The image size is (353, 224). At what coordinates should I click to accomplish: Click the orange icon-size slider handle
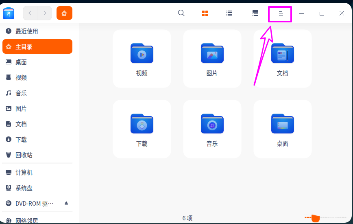(x=316, y=218)
